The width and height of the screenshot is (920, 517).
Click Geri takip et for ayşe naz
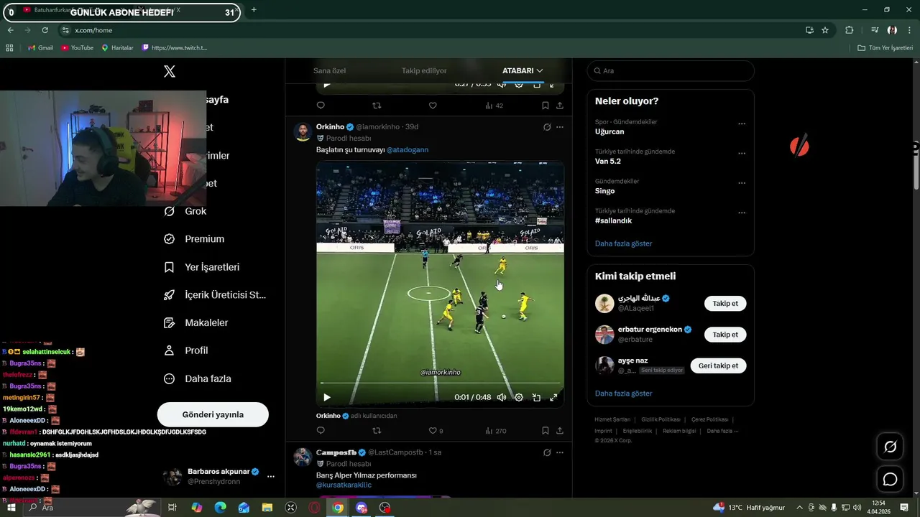click(718, 365)
